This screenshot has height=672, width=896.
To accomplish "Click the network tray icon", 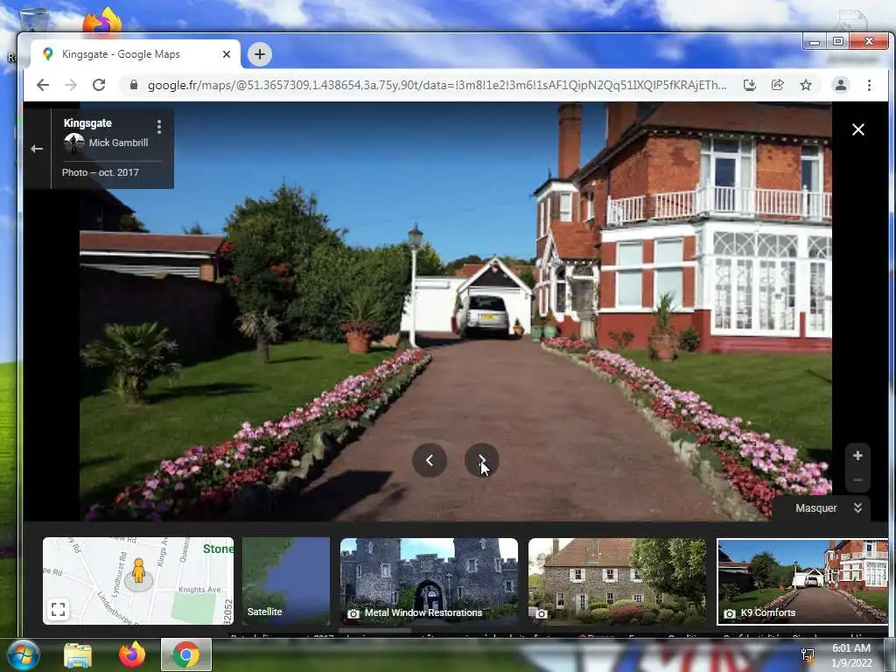I will (x=808, y=655).
